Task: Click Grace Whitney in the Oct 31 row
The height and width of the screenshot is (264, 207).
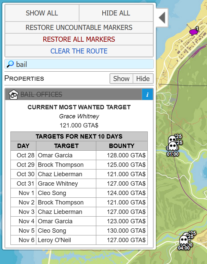Action: tap(58, 184)
